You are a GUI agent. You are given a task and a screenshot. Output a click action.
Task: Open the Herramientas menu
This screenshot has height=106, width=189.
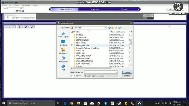coord(26,5)
